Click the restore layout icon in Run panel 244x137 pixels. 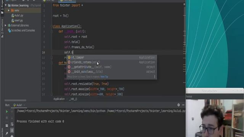coord(7,125)
